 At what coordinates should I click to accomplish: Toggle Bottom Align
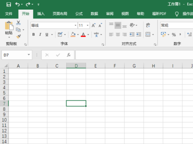coord(124,26)
